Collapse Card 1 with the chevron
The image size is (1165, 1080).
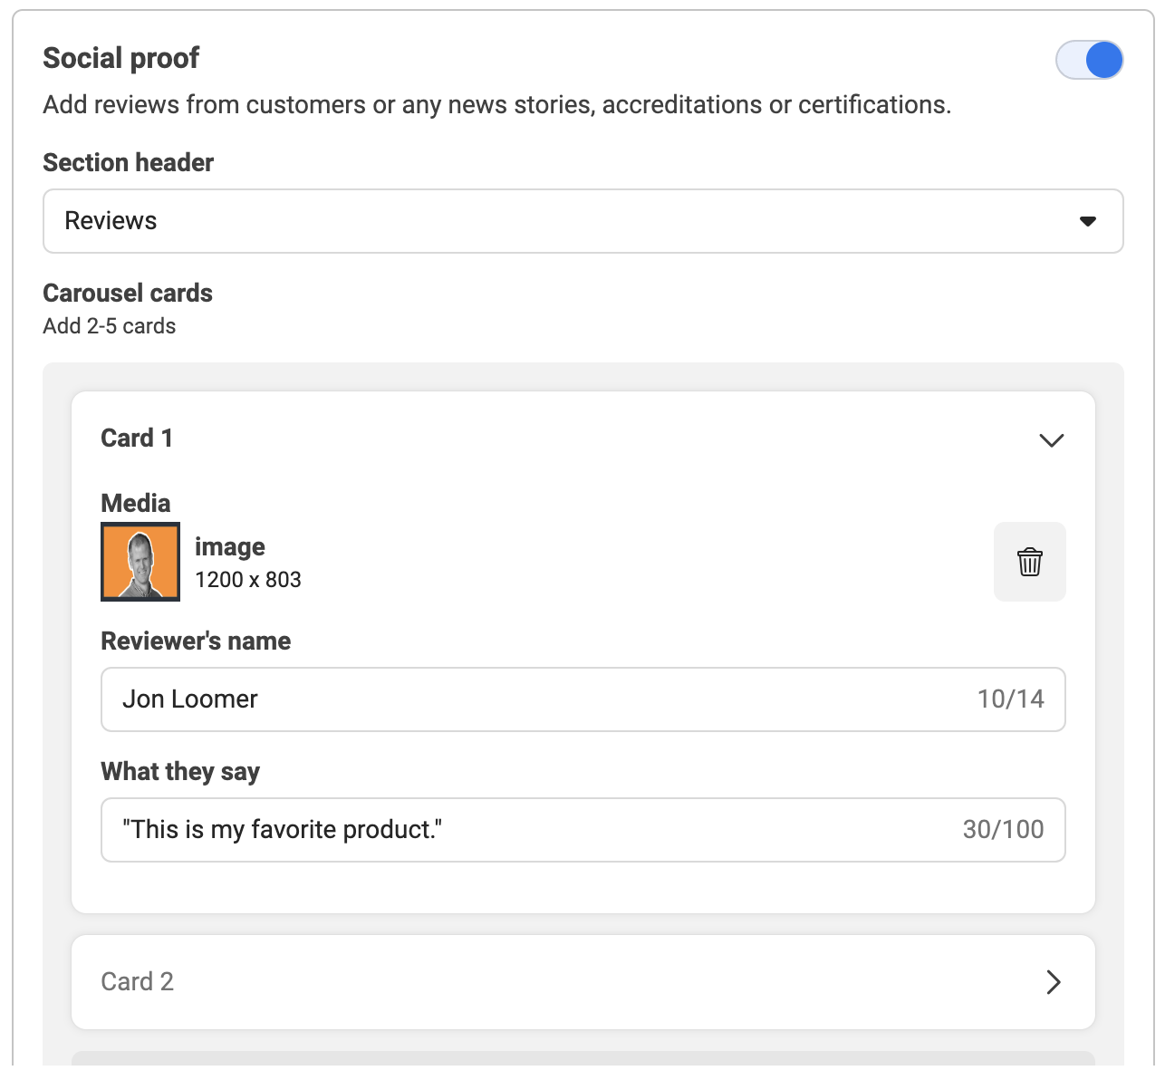click(x=1051, y=440)
